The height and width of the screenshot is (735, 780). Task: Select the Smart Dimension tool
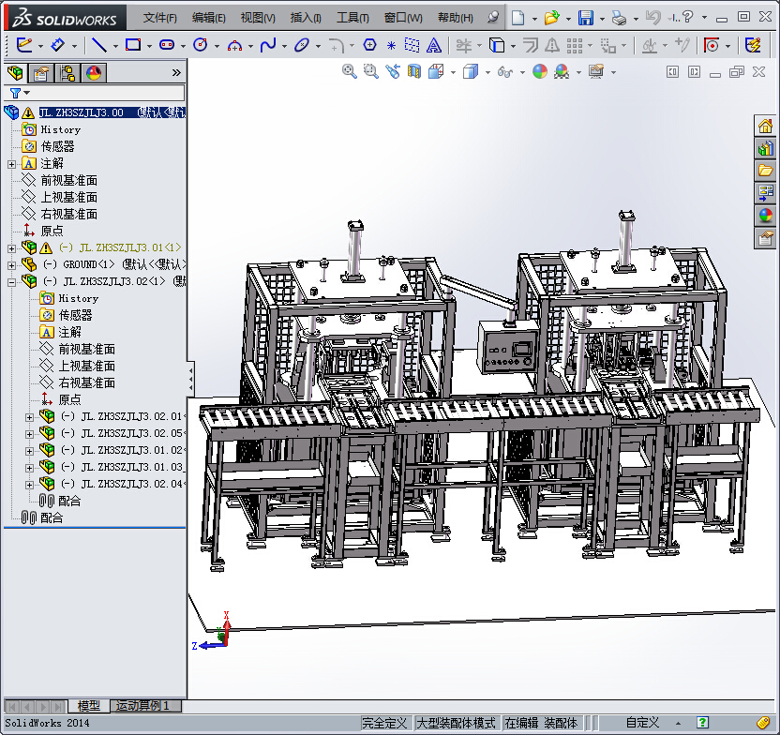[58, 45]
